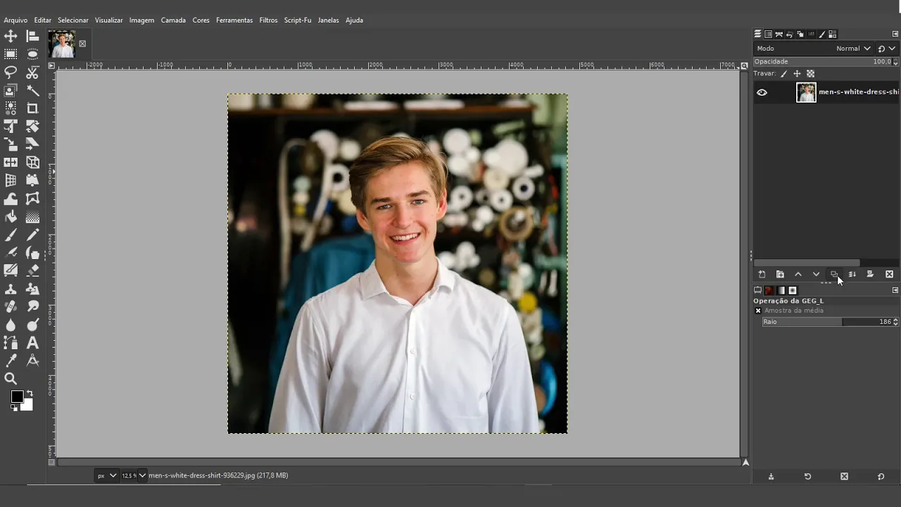Open the tool options tab configuration menu

coord(895,290)
